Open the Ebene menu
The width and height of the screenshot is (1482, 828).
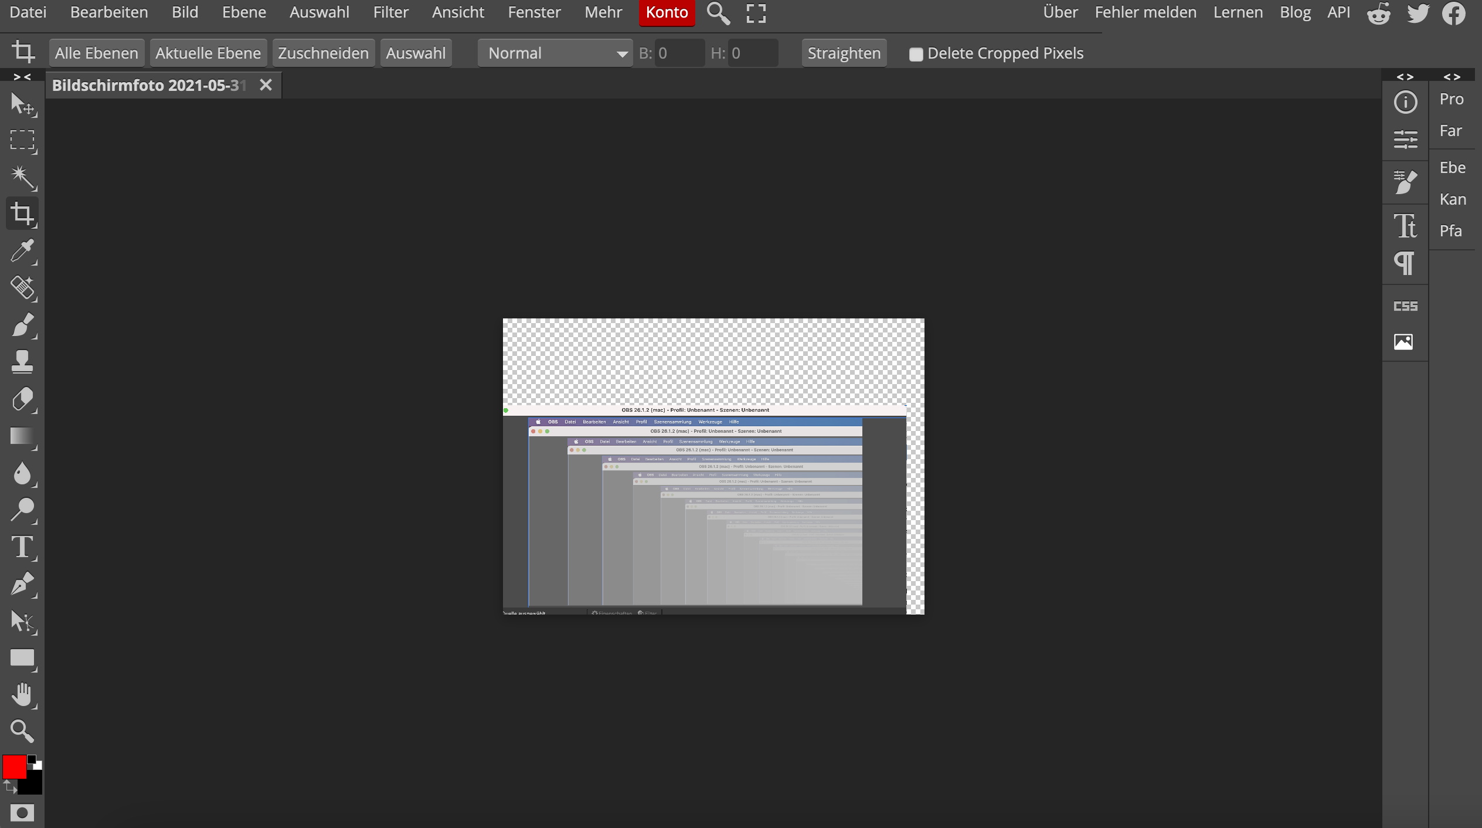[x=244, y=12]
